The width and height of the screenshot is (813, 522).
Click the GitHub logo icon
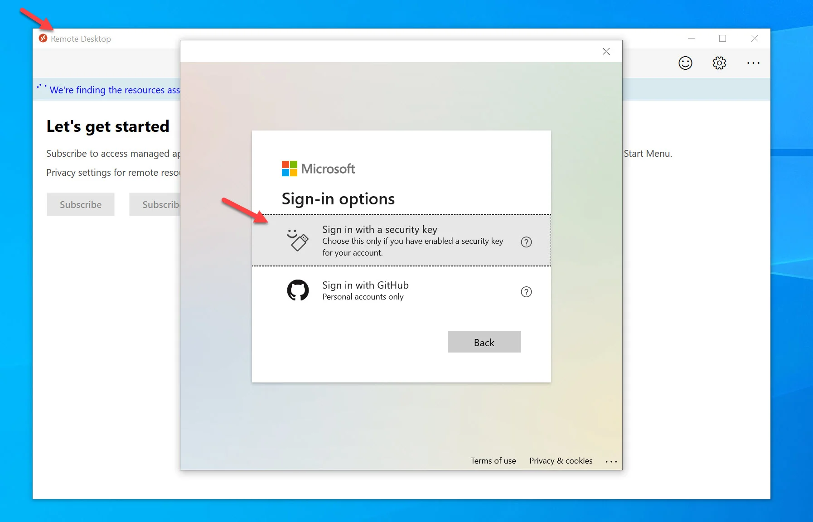coord(298,290)
